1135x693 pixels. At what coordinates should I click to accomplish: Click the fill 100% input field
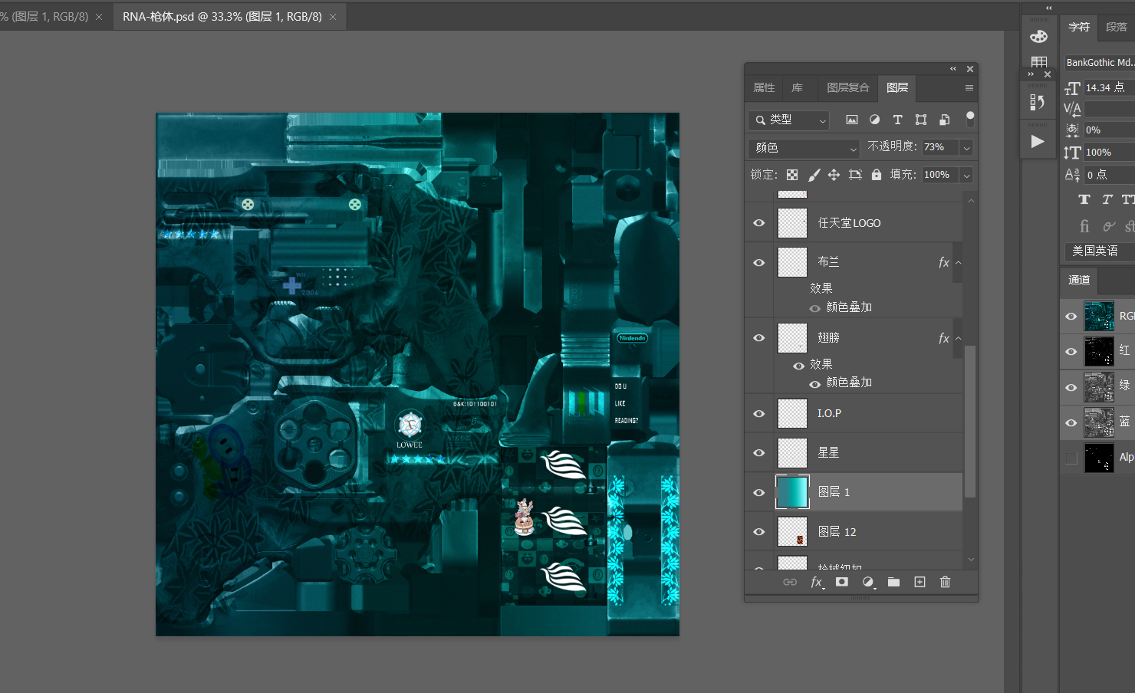pyautogui.click(x=941, y=176)
